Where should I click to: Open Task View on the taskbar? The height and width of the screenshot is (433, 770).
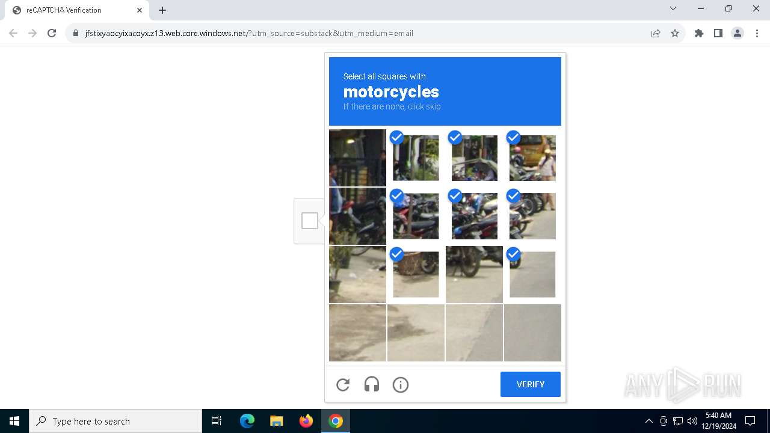point(217,421)
